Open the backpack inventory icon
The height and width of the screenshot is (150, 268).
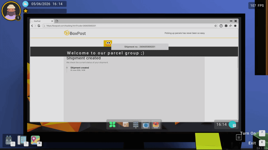coord(9,140)
